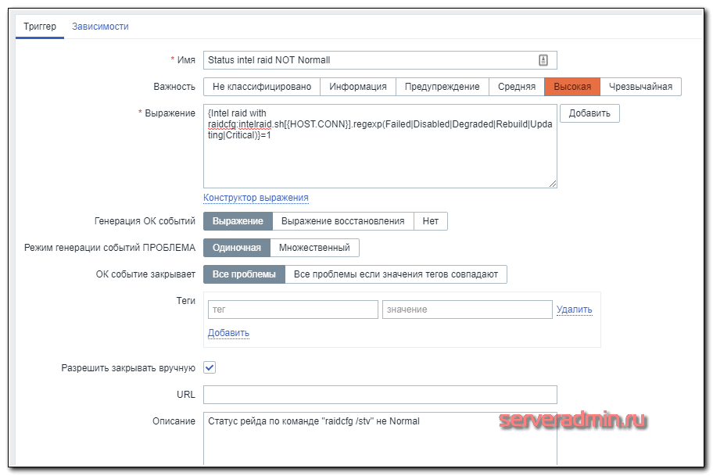Choose Предупреждение severity level

click(x=442, y=87)
